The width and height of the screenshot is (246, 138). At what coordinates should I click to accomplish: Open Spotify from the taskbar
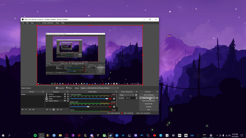tap(35, 135)
